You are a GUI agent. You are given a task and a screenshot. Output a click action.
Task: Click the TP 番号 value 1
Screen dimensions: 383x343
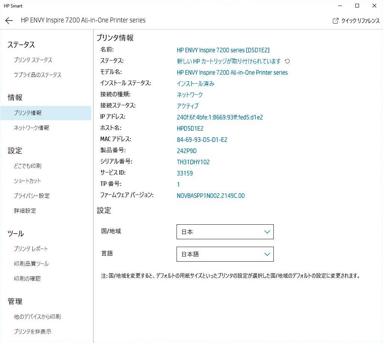pos(178,184)
